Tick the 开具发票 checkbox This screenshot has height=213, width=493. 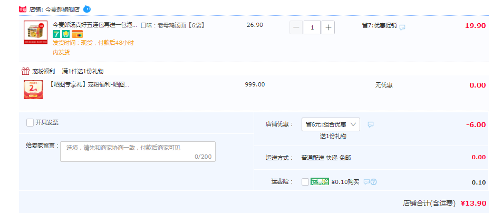pyautogui.click(x=30, y=122)
